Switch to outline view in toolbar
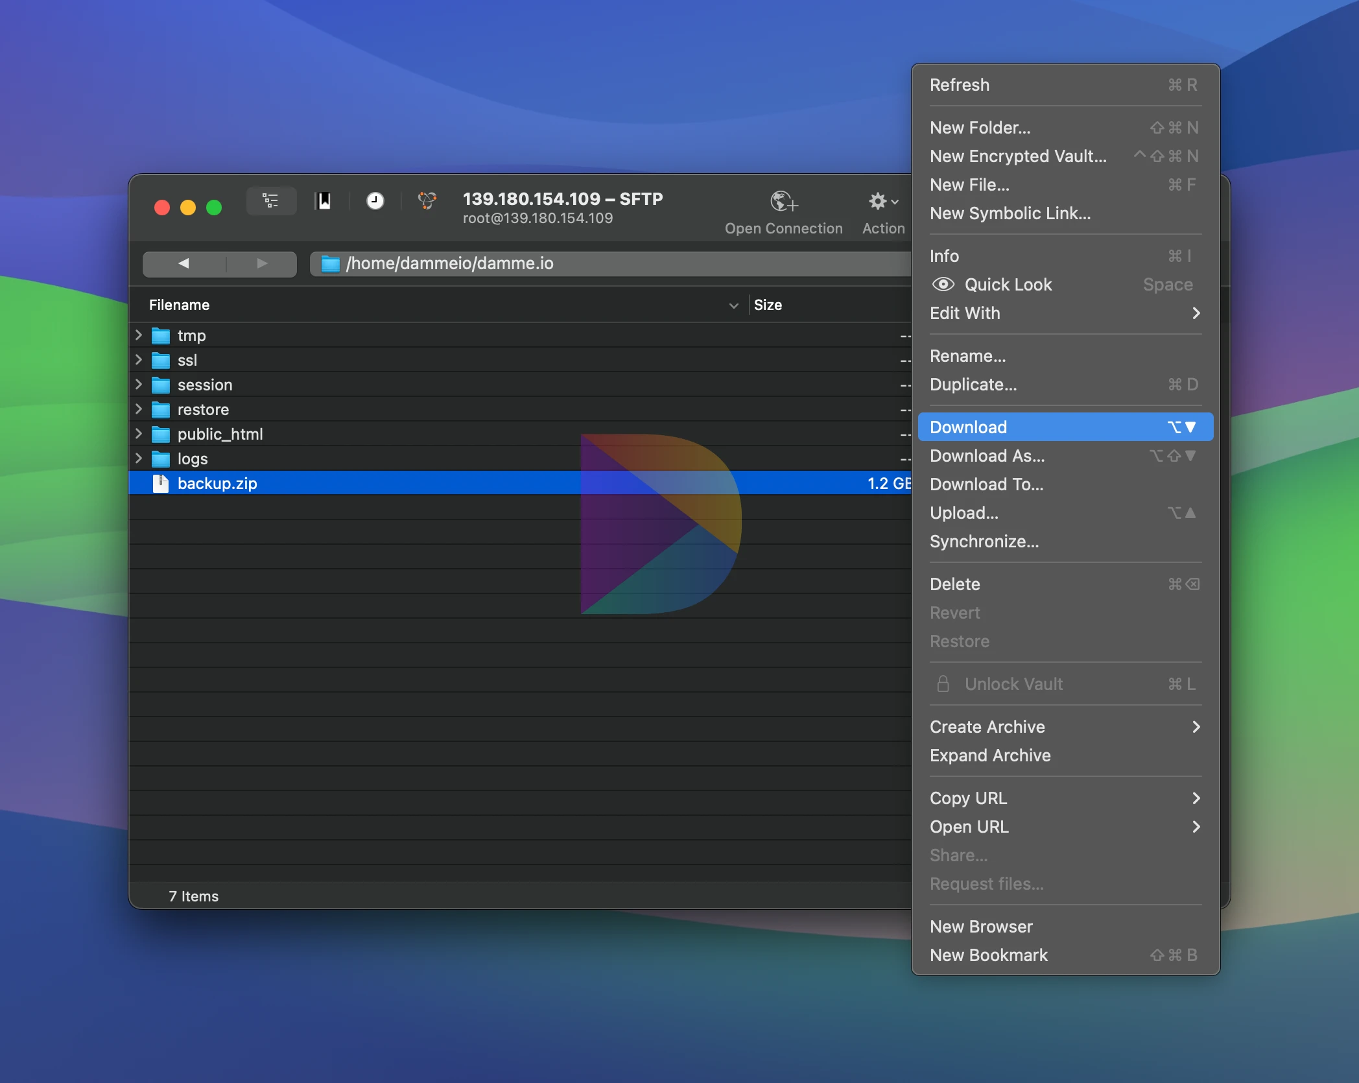 (271, 201)
